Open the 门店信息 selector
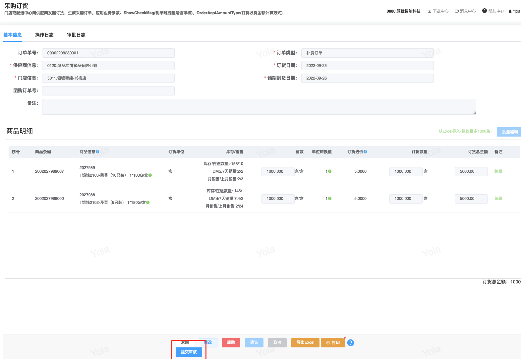Image resolution: width=521 pixels, height=359 pixels. tap(108, 78)
